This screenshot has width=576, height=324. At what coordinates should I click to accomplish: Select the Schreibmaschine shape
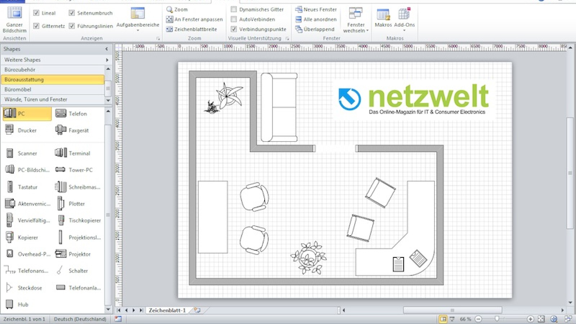coord(78,187)
